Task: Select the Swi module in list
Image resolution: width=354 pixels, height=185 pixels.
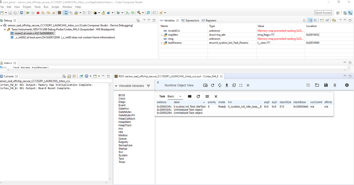Action: click(121, 152)
